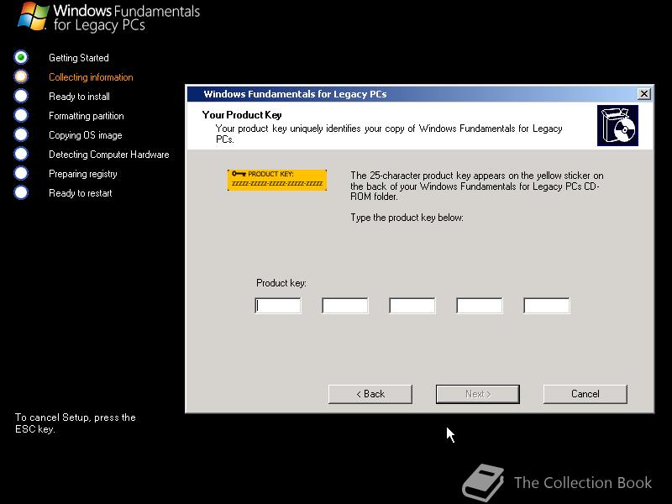Click the Copying OS image step indicator
Screen dimensions: 672x504
21,134
